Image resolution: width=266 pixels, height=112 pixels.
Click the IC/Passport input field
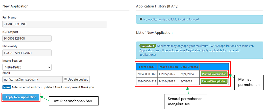[x=27, y=39]
